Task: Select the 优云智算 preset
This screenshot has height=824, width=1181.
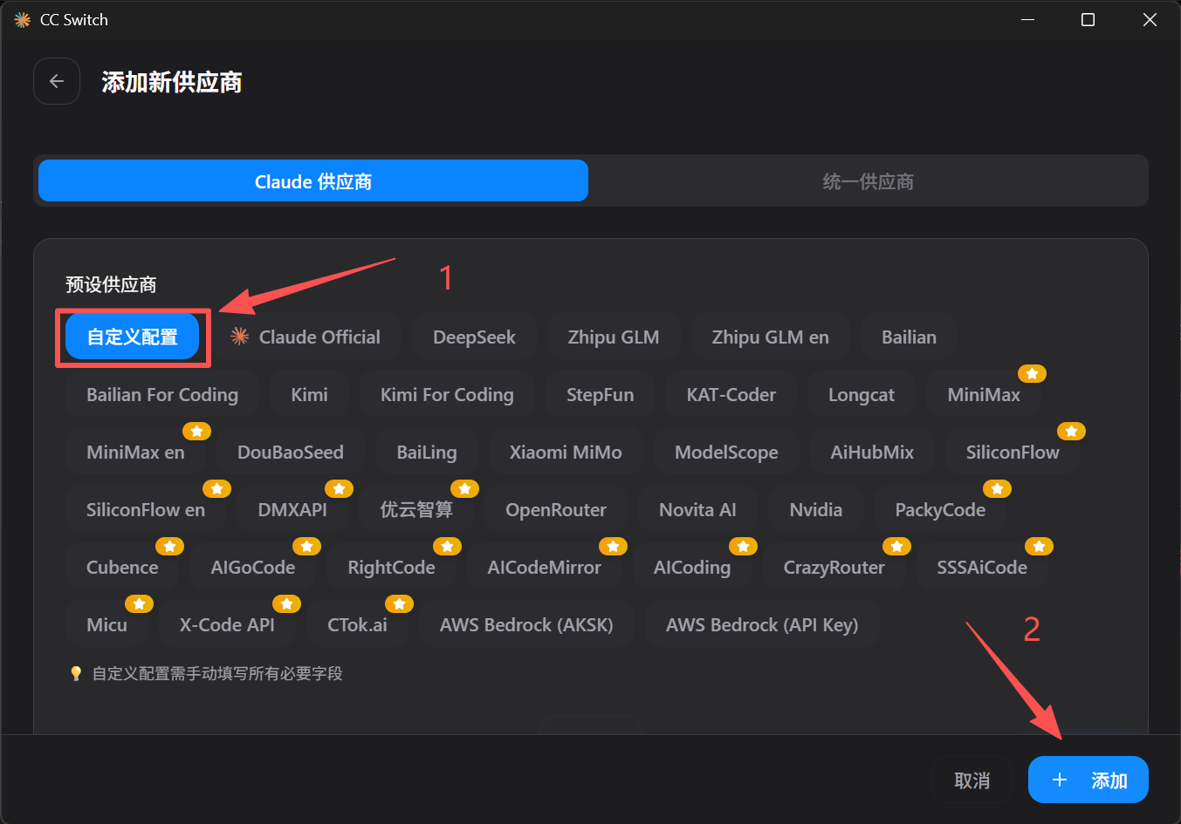Action: click(x=416, y=509)
